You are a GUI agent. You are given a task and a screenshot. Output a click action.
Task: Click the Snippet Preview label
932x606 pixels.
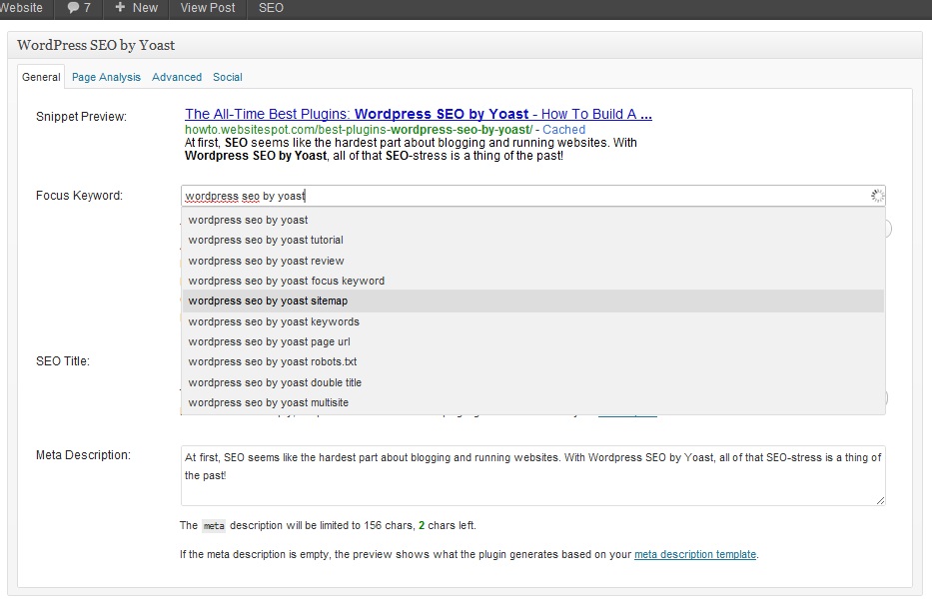click(82, 117)
